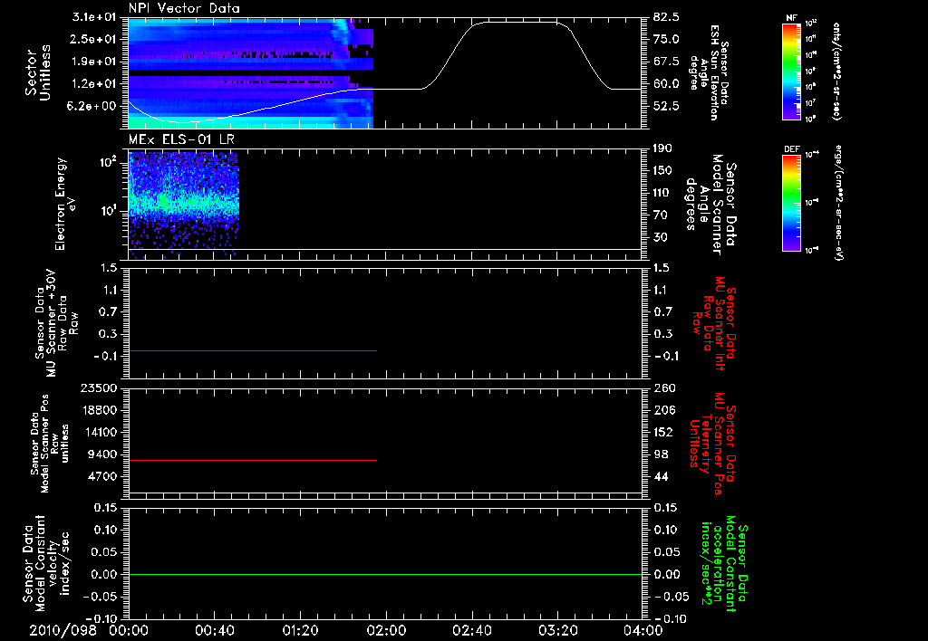Click the '150' scanner angle tick
The width and height of the screenshot is (928, 641).
662,171
